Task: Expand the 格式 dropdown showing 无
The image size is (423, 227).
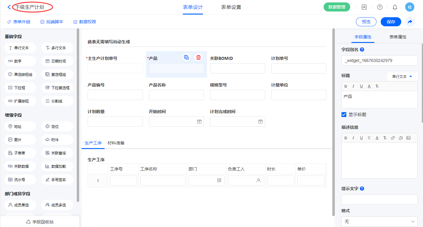Action: (379, 222)
